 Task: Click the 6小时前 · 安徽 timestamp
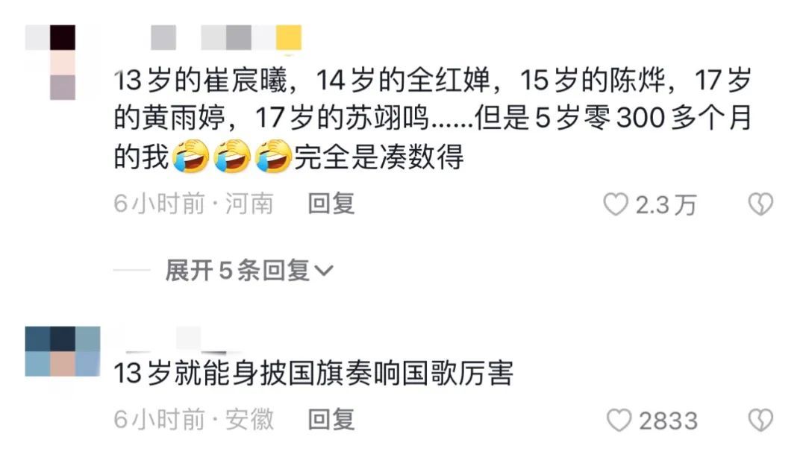(193, 420)
